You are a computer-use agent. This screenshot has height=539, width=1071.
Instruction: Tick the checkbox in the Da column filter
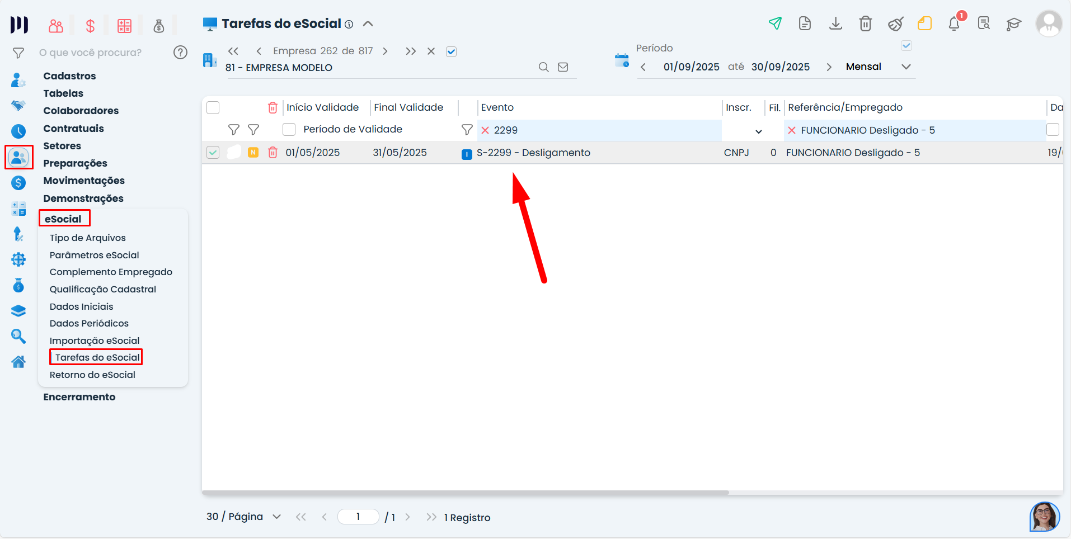[1053, 130]
